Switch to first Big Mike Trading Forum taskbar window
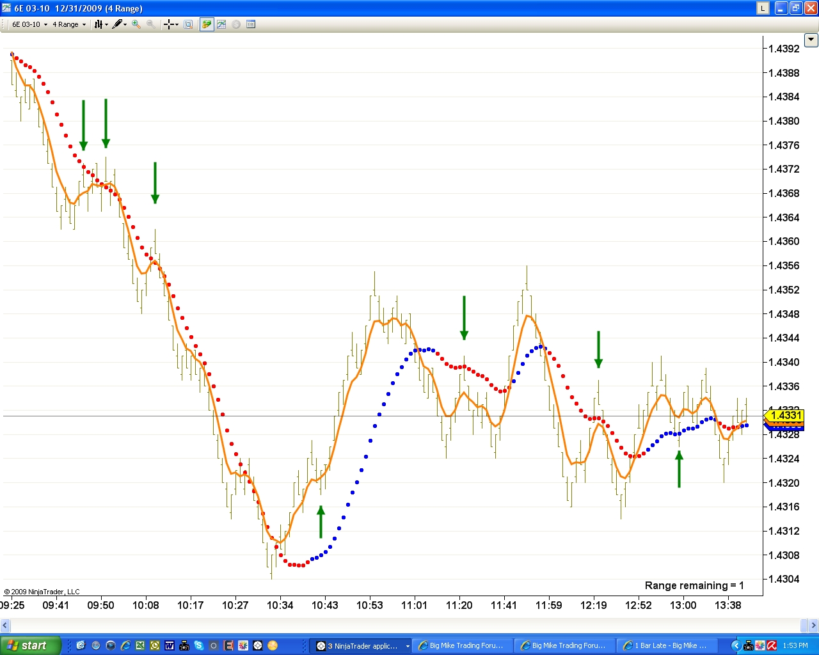This screenshot has width=819, height=655. pyautogui.click(x=463, y=645)
